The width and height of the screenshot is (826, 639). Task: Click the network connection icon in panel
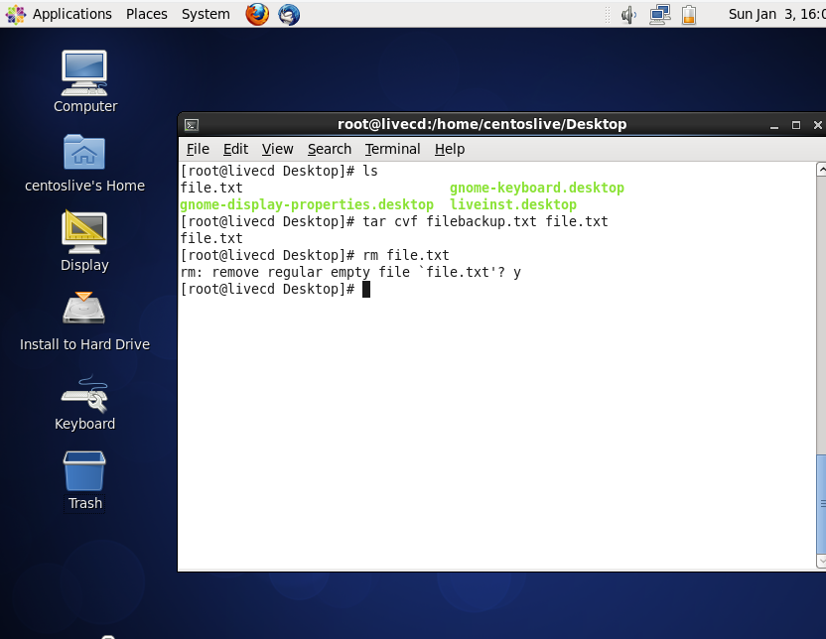tap(659, 15)
